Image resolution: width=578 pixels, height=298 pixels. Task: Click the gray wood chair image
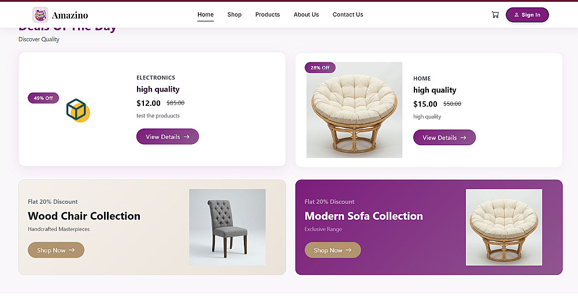tap(227, 227)
